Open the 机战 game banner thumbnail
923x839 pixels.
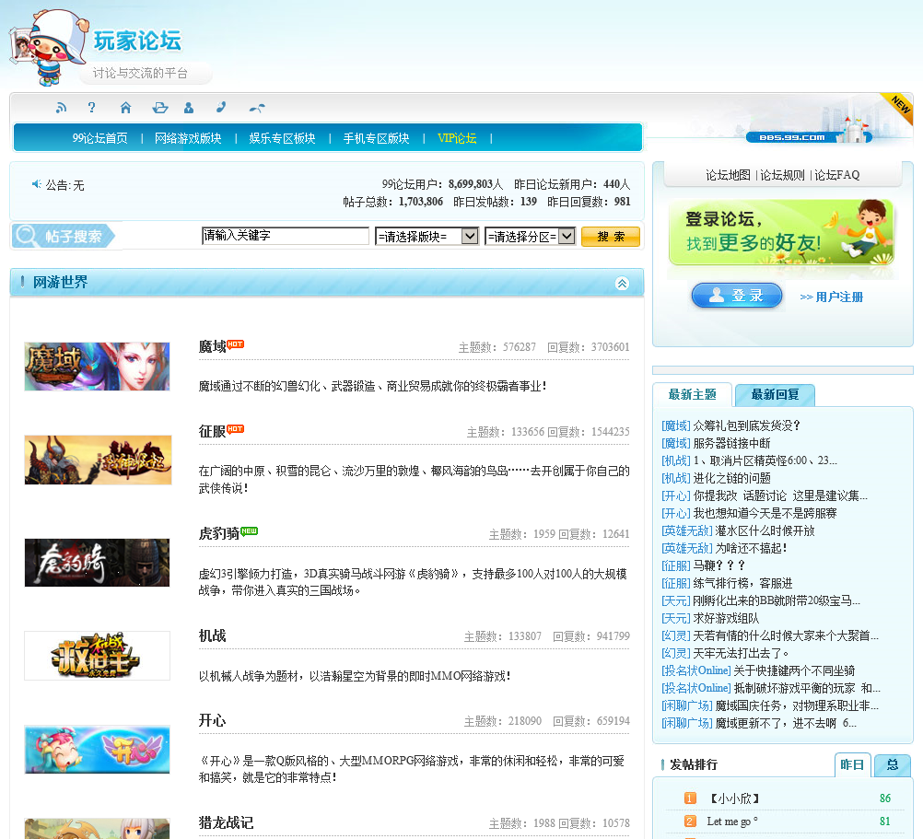(97, 656)
